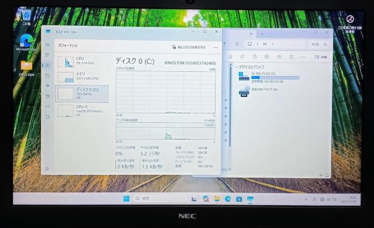Viewport: 374px width, 228px height.
Task: Select the メモリ performance entry
Action: click(82, 77)
